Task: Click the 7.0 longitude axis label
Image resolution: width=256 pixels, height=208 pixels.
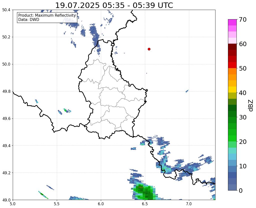Action: [189, 204]
